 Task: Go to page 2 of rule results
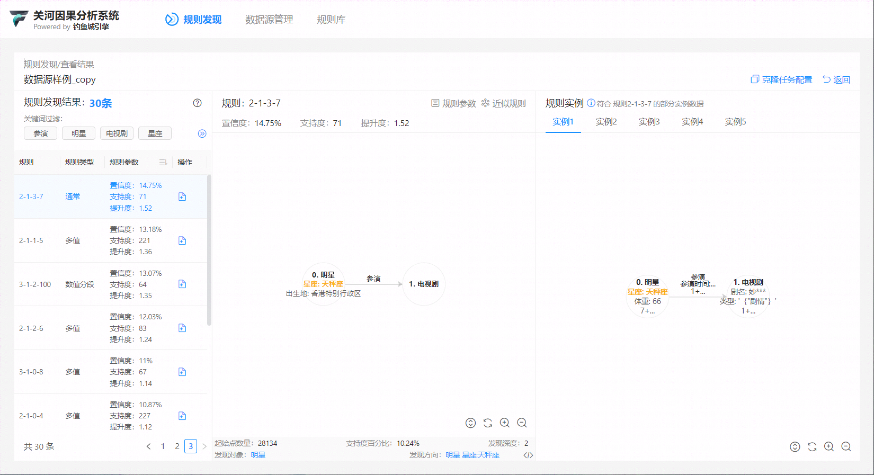coord(177,446)
